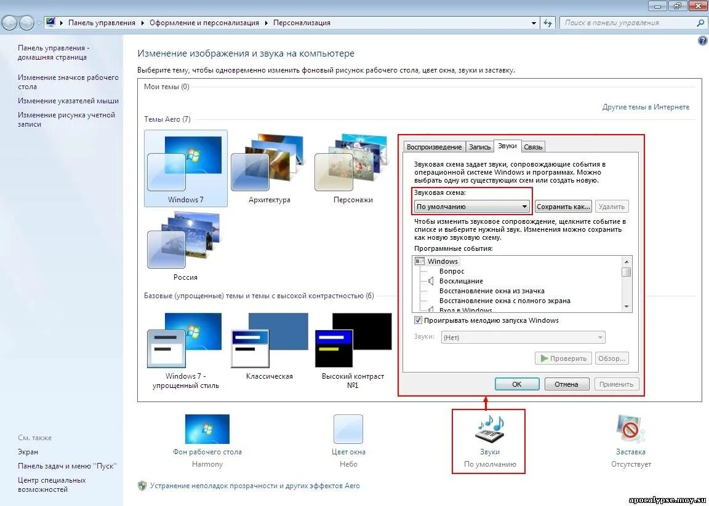Click the back navigation arrow
This screenshot has height=506, width=709.
pyautogui.click(x=10, y=23)
